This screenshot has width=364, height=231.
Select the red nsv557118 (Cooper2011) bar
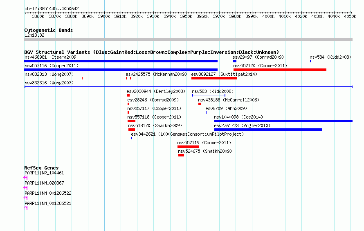(131, 121)
